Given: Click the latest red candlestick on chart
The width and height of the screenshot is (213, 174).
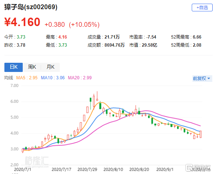Looking at the screenshot, I should pos(201,134).
